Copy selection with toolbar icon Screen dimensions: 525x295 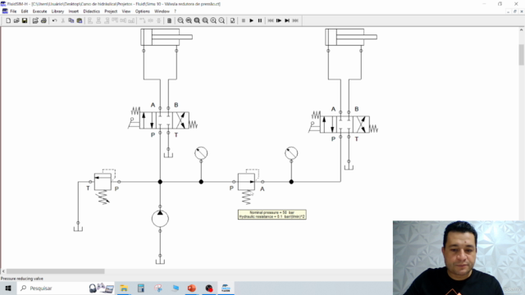pyautogui.click(x=71, y=20)
